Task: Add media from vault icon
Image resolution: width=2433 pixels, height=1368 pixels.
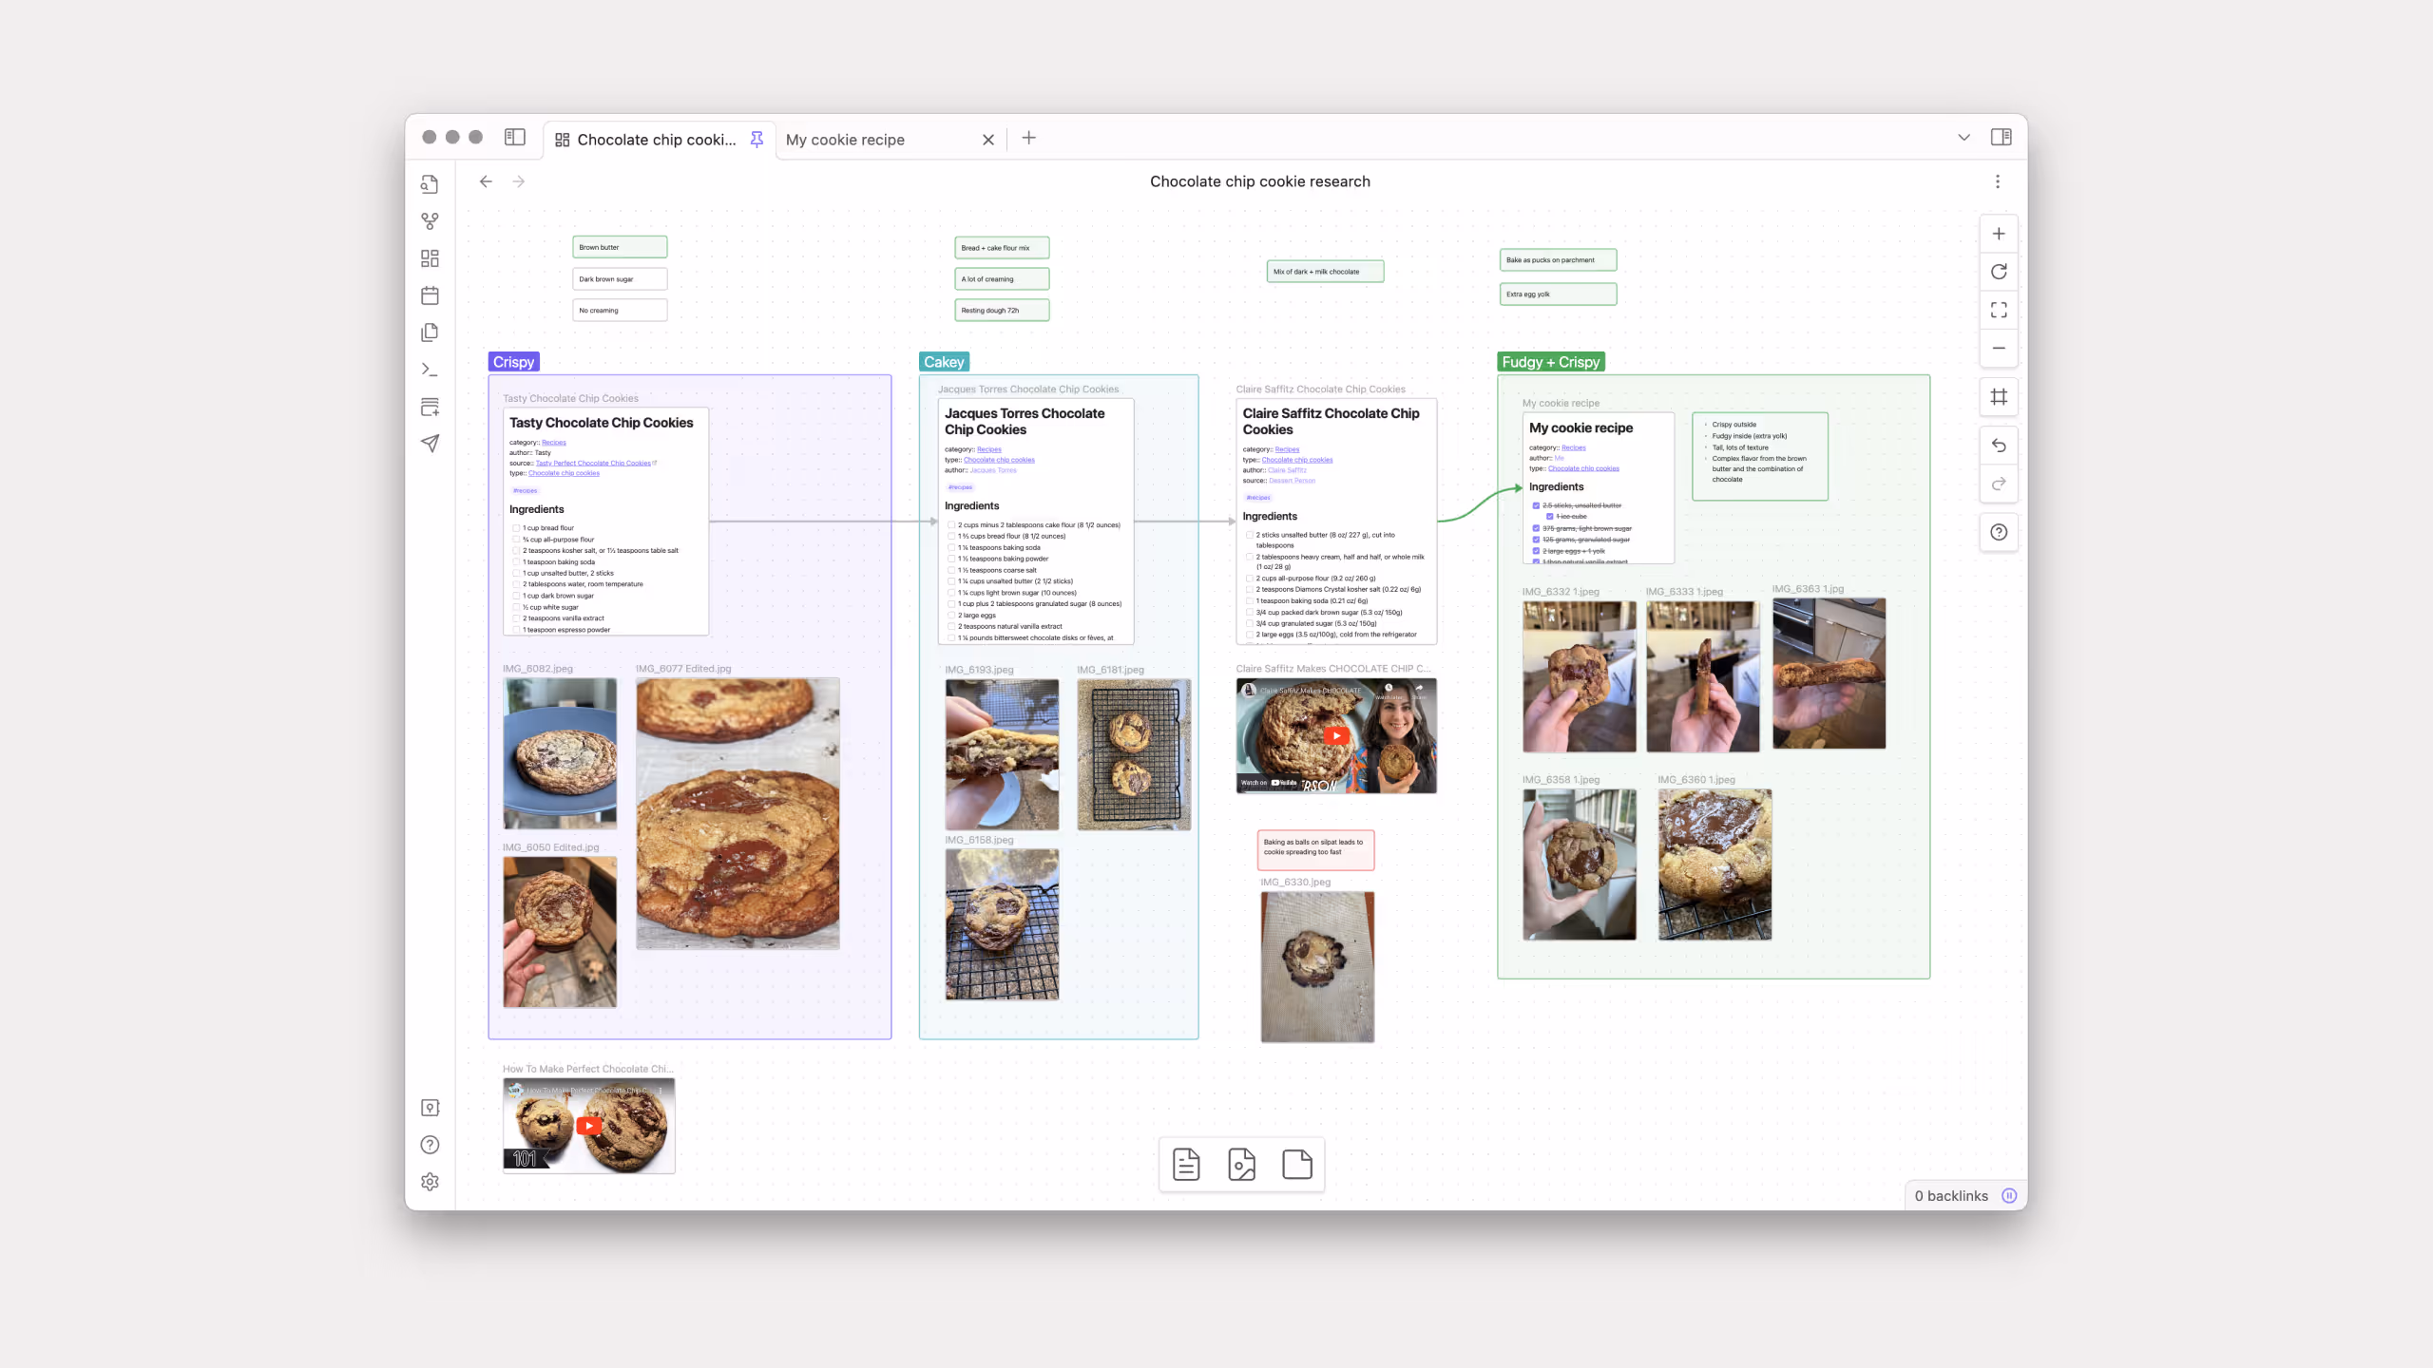Action: pyautogui.click(x=1241, y=1164)
